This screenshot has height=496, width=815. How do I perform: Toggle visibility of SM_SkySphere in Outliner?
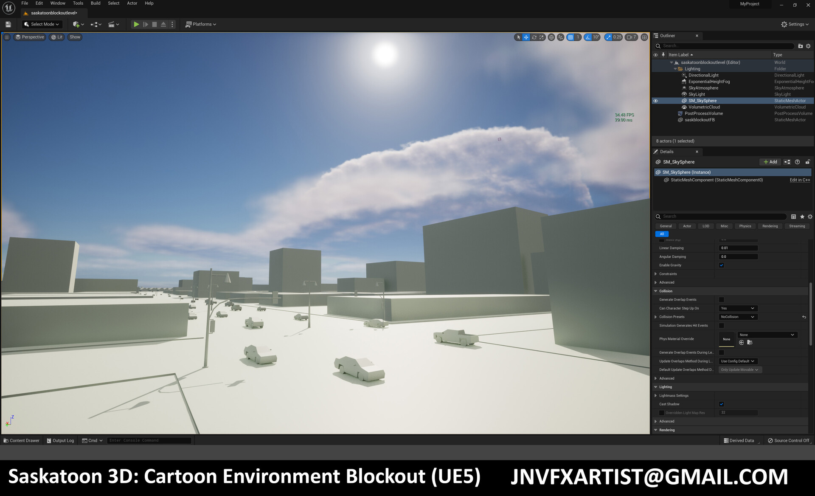pyautogui.click(x=656, y=101)
